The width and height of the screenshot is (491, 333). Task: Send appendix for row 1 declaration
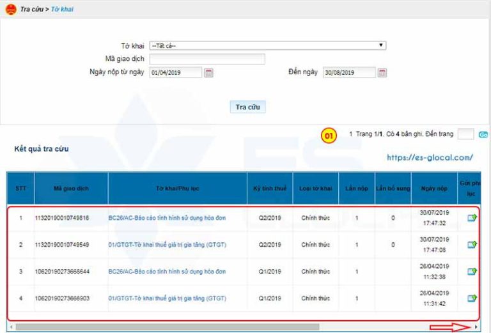pos(472,217)
